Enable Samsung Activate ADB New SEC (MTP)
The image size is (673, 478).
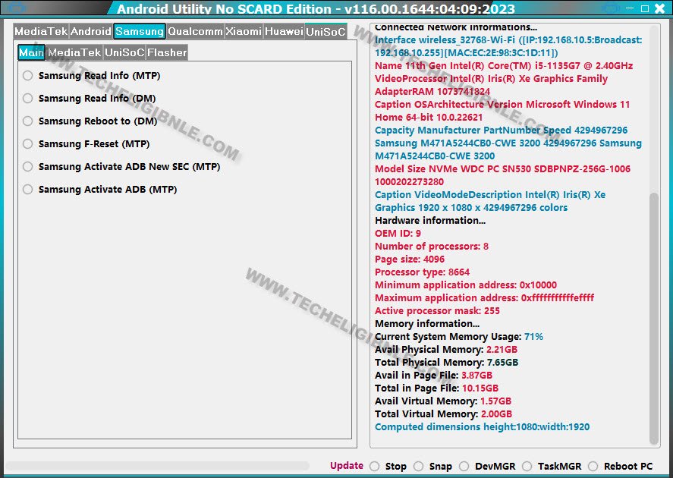28,167
